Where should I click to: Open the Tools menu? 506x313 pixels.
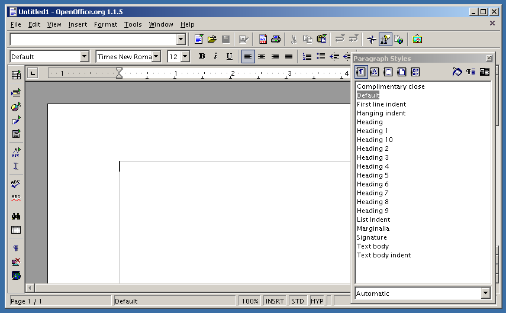pyautogui.click(x=133, y=24)
